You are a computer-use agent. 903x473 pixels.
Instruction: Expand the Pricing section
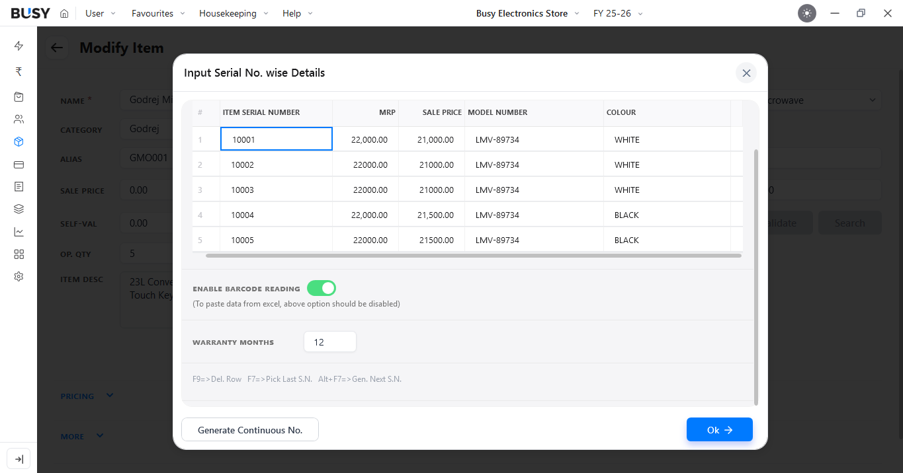point(87,396)
